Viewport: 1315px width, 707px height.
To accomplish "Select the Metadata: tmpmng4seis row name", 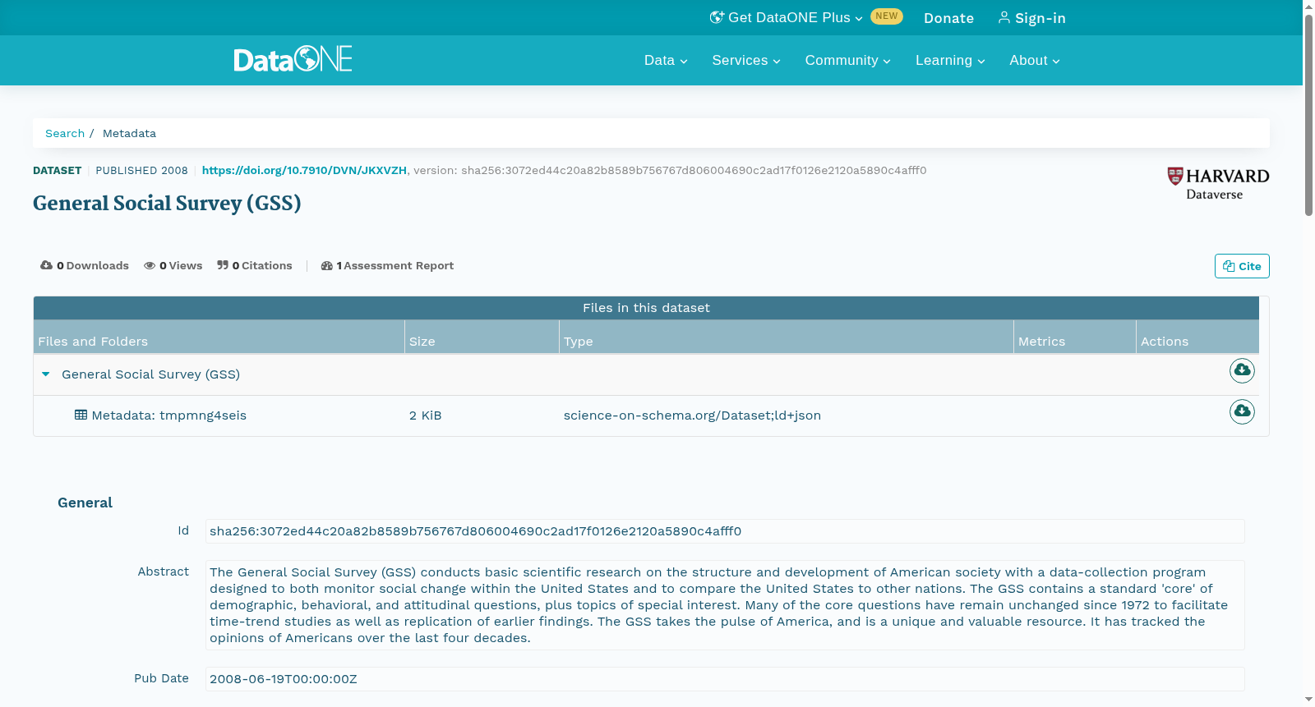I will [x=169, y=415].
